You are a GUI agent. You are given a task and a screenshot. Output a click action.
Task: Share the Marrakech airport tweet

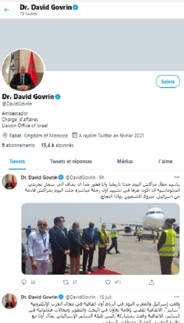[151, 282]
